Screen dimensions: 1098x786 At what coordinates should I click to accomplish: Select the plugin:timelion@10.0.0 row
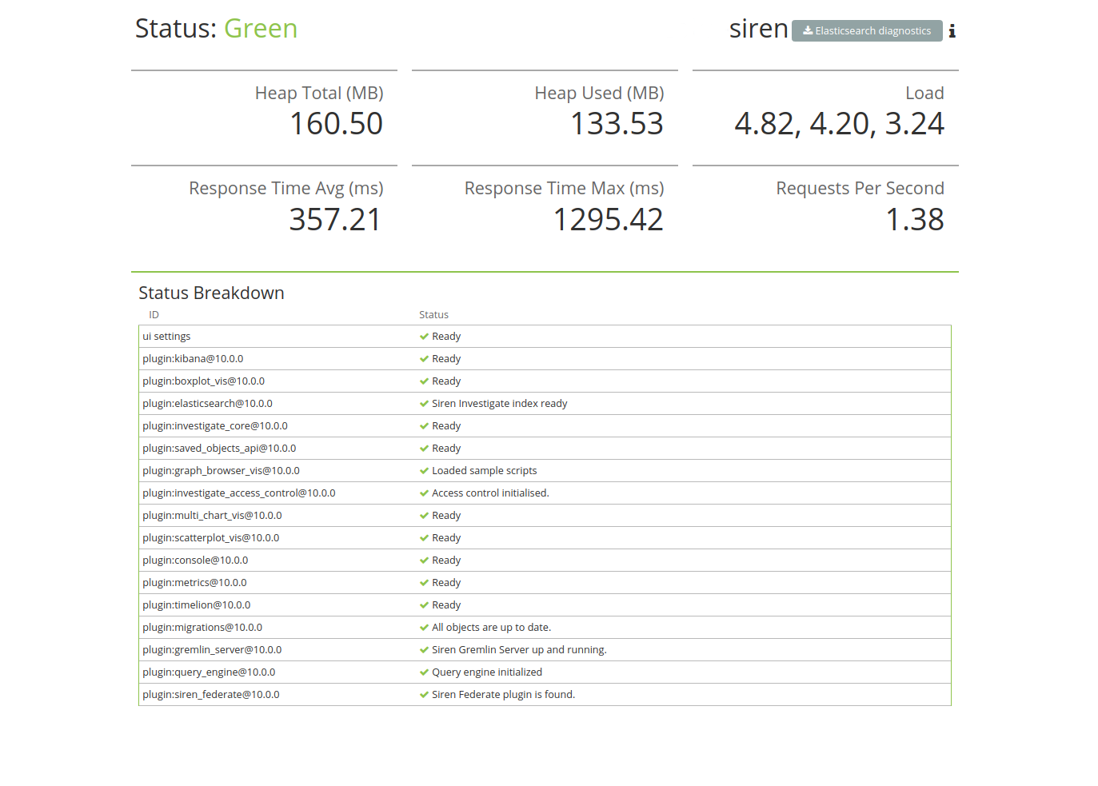click(197, 604)
